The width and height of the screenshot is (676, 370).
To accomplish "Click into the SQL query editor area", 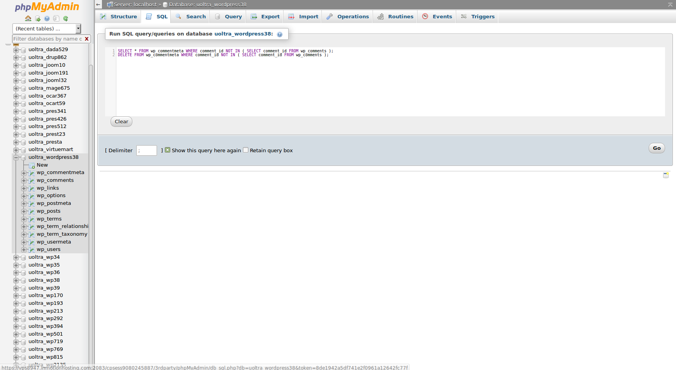I will [391, 82].
